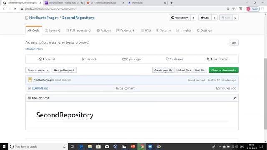Image resolution: width=267 pixels, height=150 pixels.
Task: Open the Insights tab
Action: click(x=184, y=30)
